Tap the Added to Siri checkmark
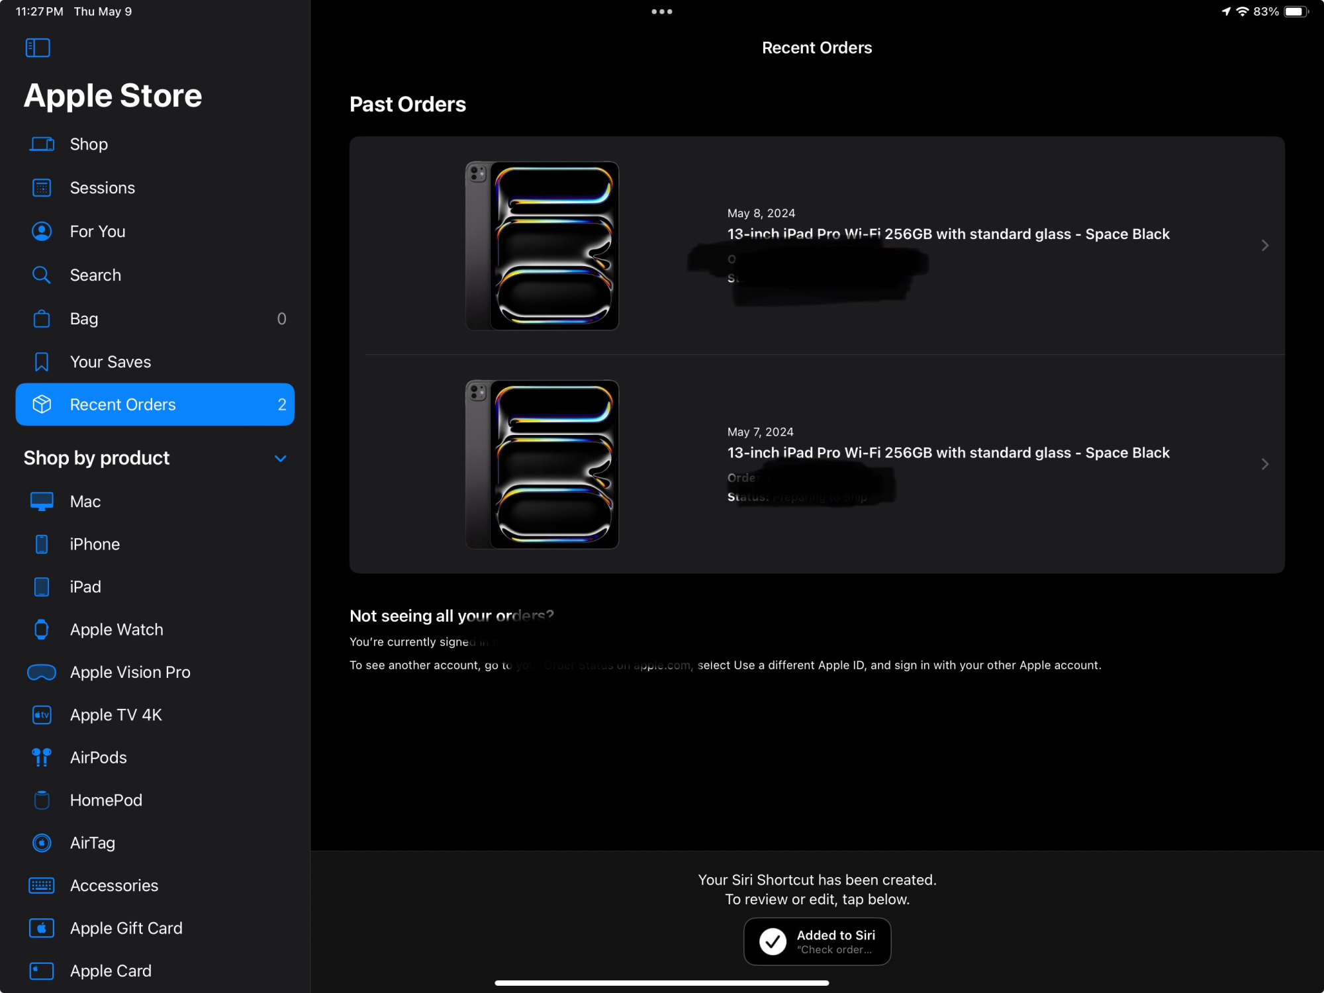 click(x=773, y=941)
